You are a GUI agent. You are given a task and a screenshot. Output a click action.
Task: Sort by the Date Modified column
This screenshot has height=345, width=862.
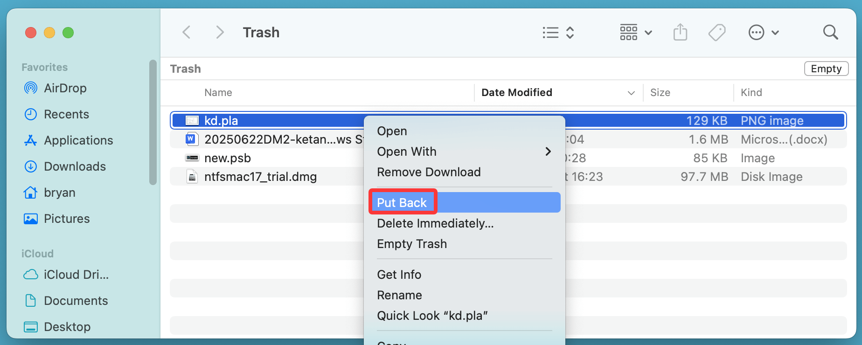517,92
